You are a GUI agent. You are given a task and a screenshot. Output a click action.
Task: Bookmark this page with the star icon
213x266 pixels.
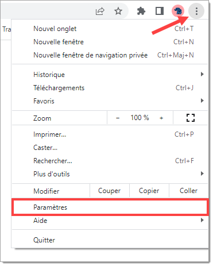(x=118, y=11)
